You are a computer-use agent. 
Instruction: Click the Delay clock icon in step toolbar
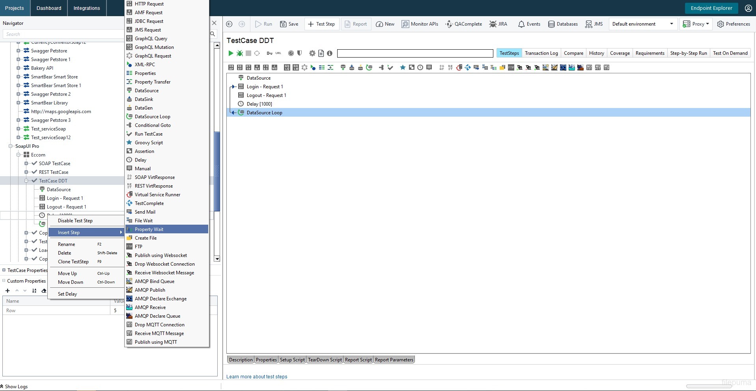420,67
